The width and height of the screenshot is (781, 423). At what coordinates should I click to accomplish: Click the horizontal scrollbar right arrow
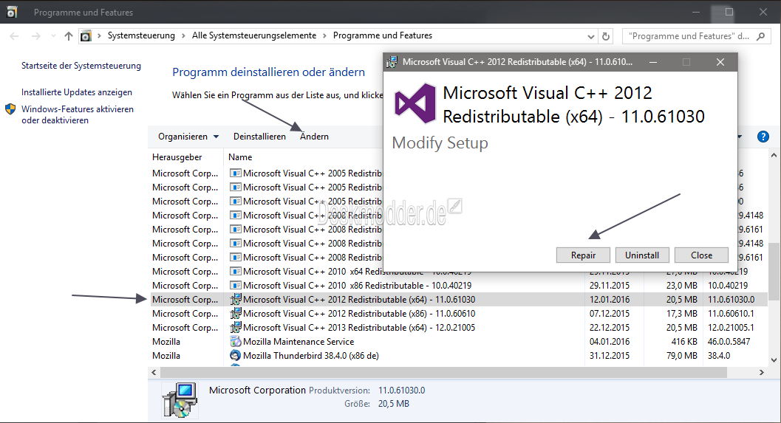762,372
